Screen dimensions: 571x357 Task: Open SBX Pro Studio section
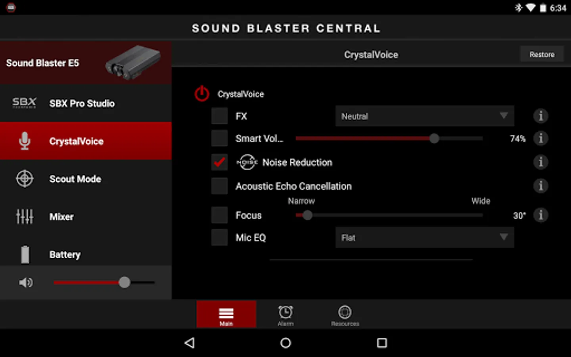[x=86, y=103]
